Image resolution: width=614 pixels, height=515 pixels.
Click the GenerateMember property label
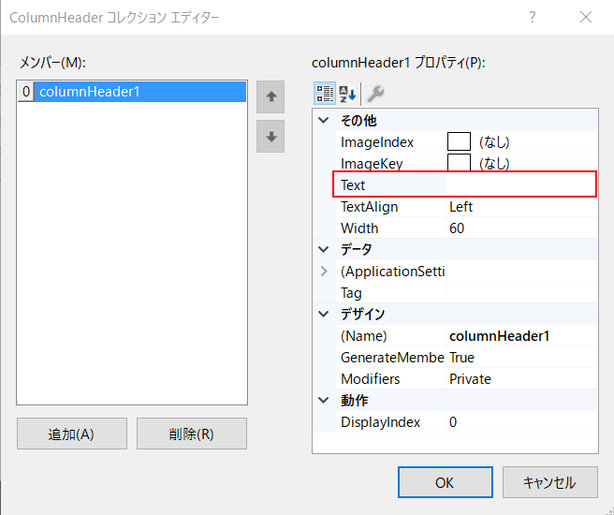click(x=392, y=357)
